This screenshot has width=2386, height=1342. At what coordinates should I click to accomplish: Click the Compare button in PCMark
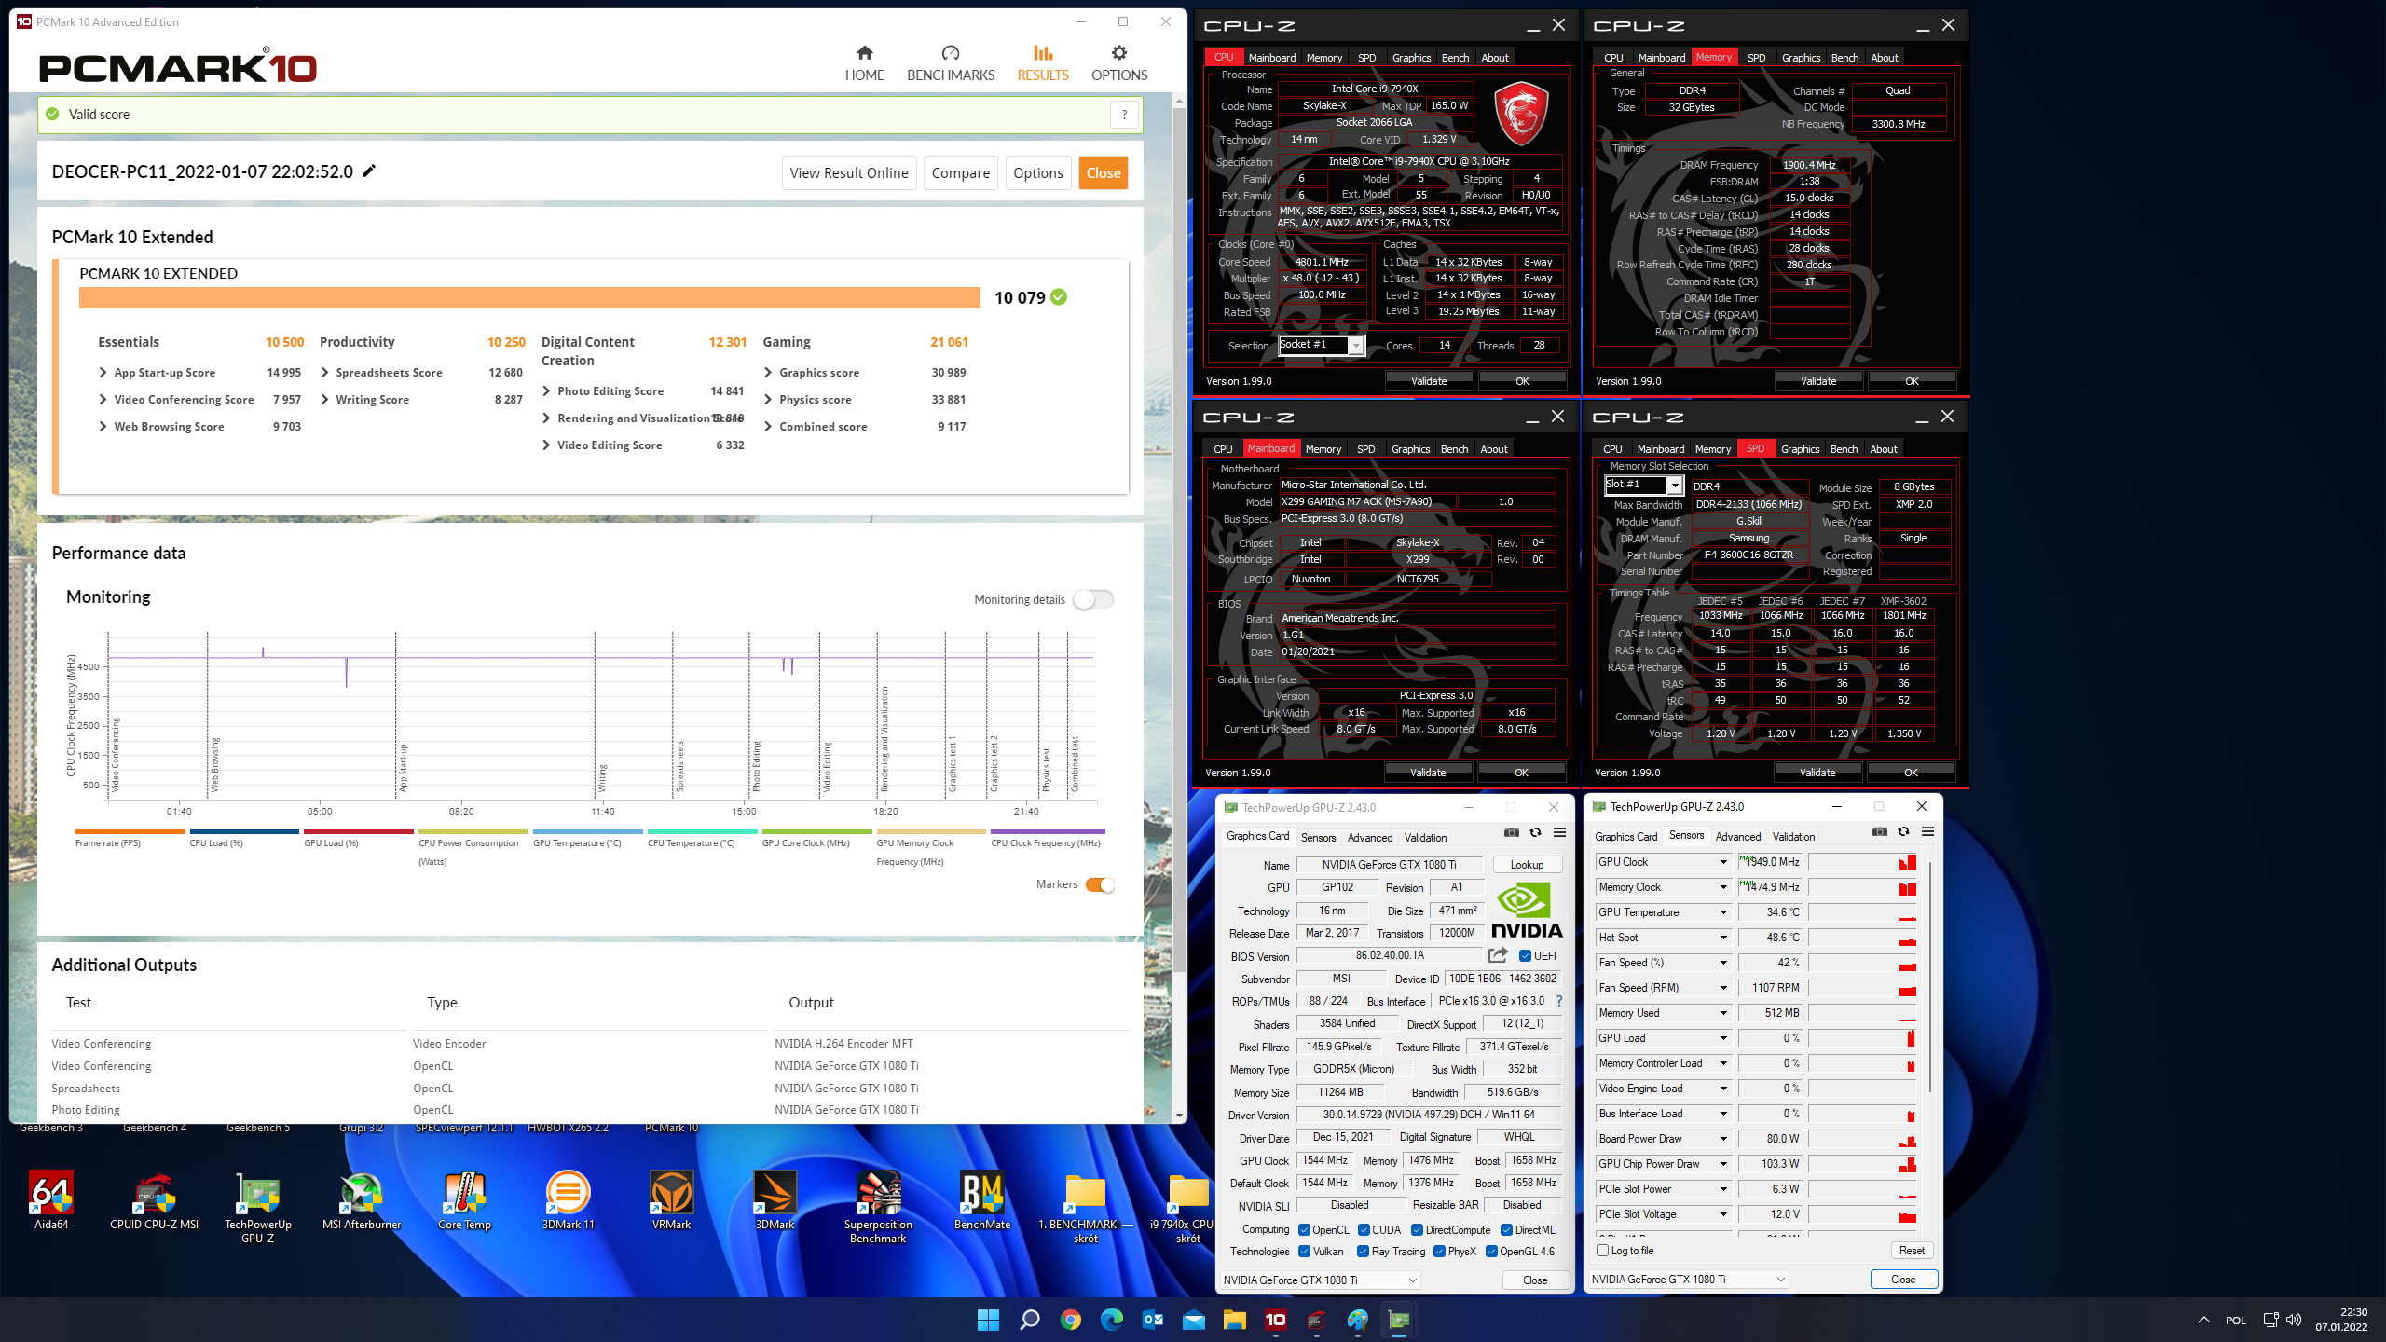click(x=960, y=172)
